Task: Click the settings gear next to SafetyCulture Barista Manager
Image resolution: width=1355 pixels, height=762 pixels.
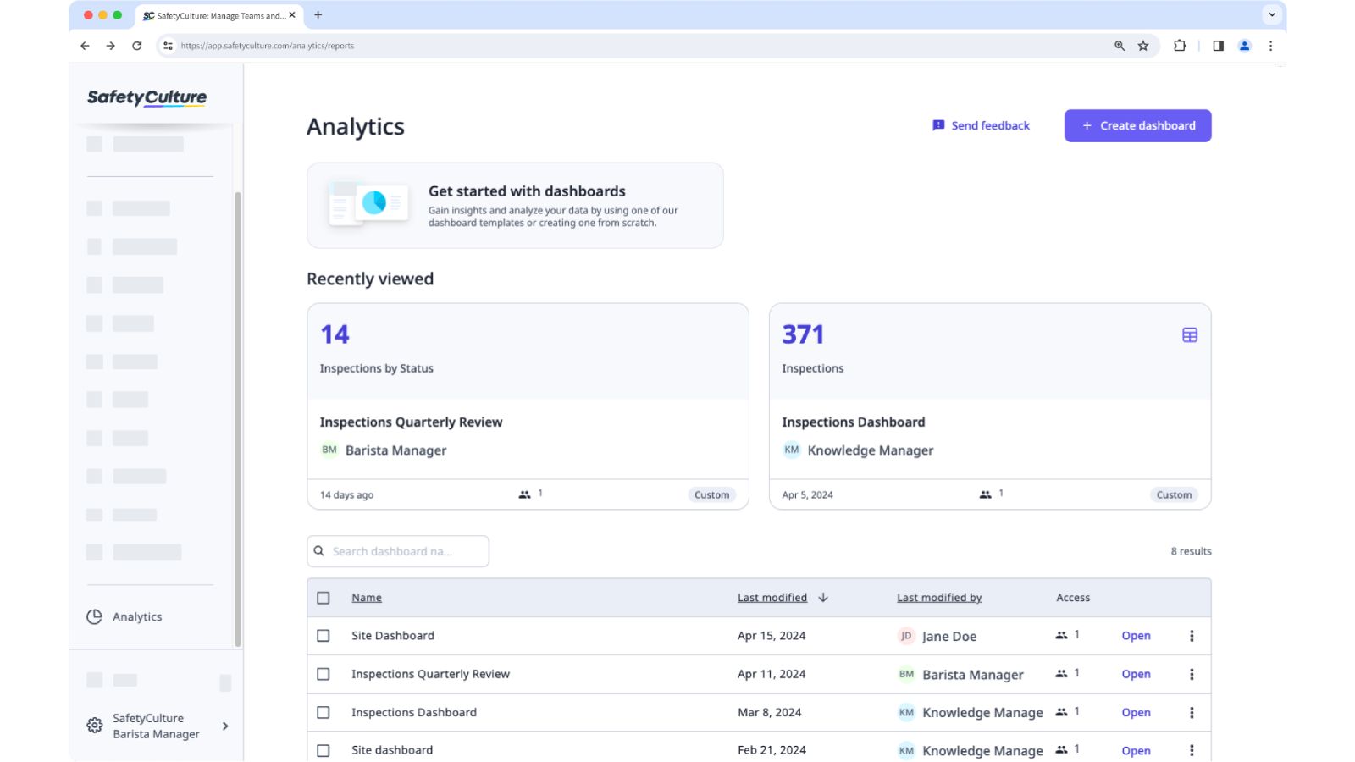Action: [93, 726]
